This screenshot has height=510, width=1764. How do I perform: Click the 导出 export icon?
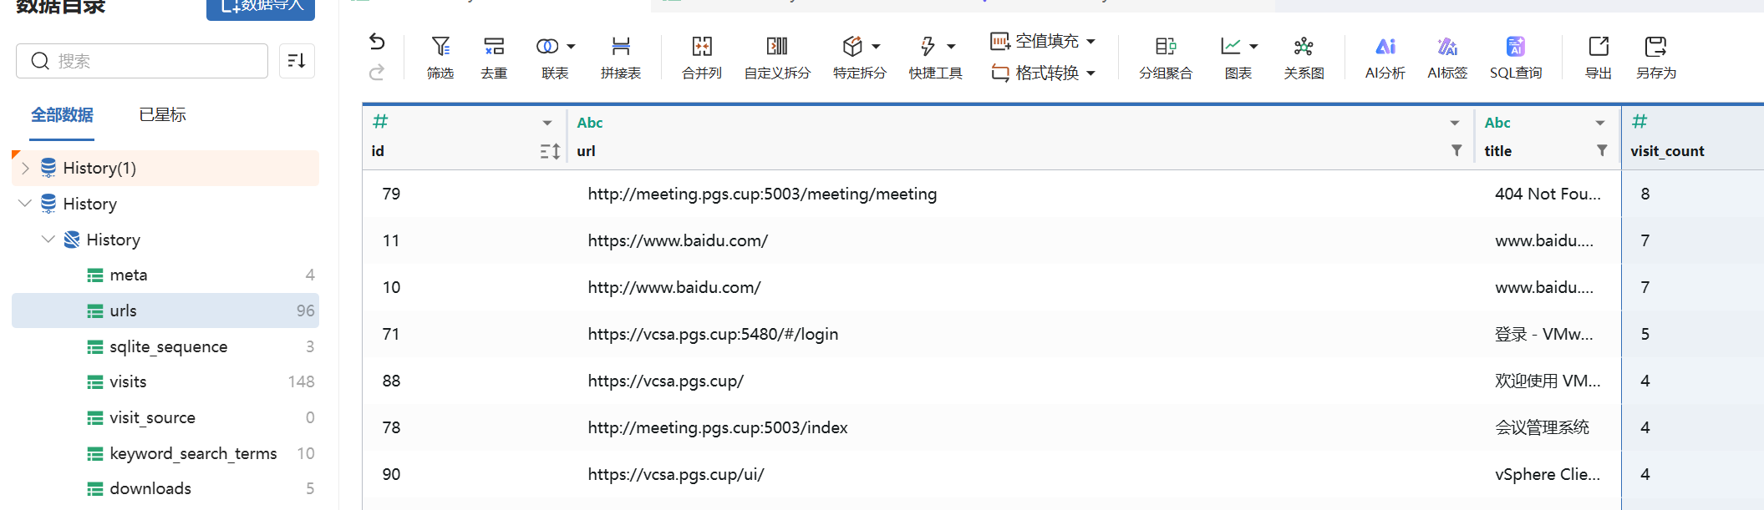[1599, 46]
